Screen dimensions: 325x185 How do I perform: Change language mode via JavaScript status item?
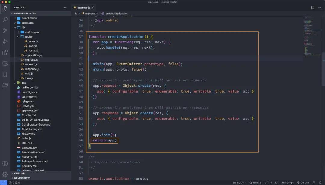[x=287, y=183]
